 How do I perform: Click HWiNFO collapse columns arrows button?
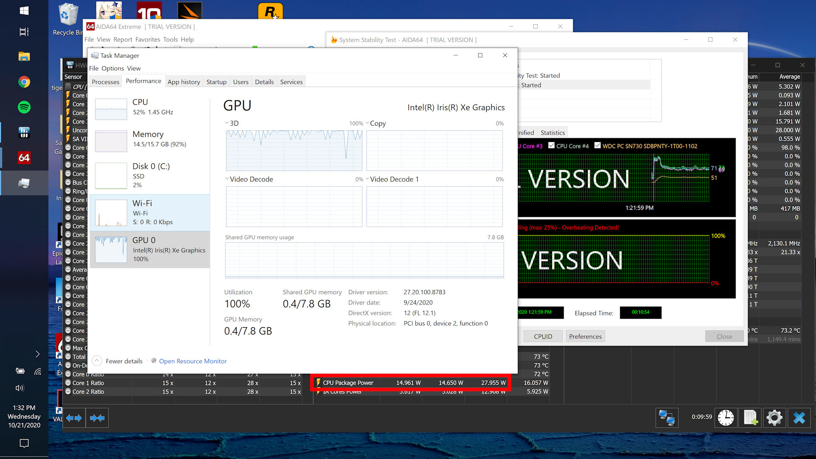[97, 418]
